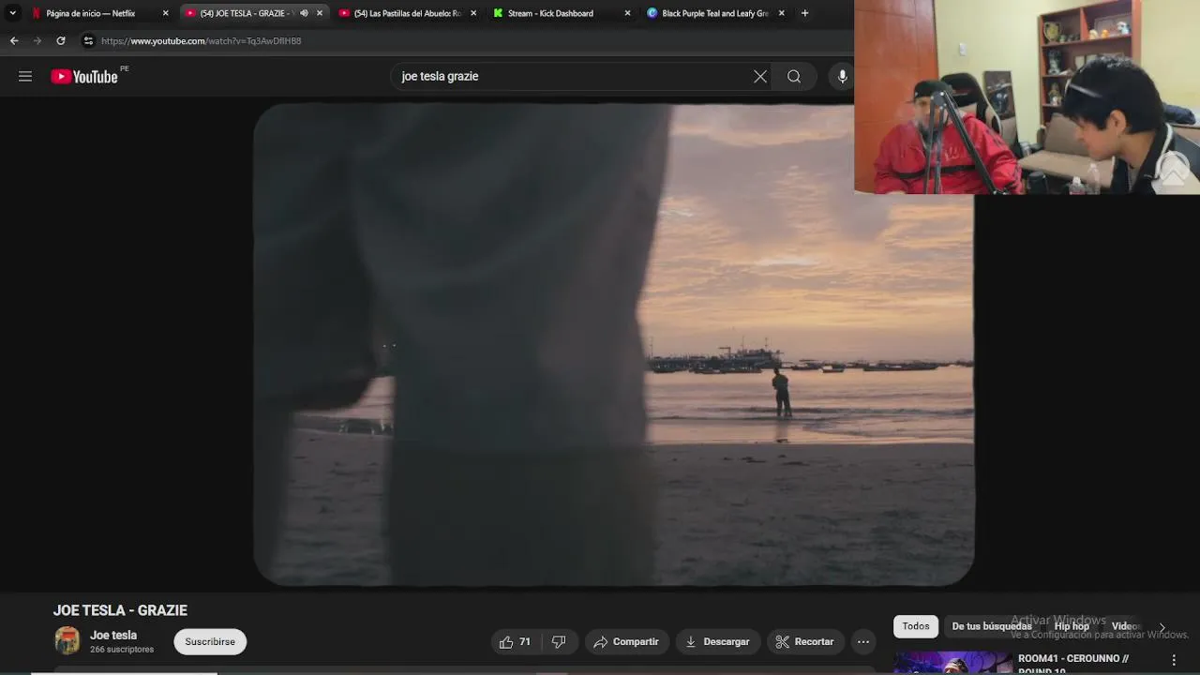Open the Joe tesla channel name link

(x=113, y=635)
